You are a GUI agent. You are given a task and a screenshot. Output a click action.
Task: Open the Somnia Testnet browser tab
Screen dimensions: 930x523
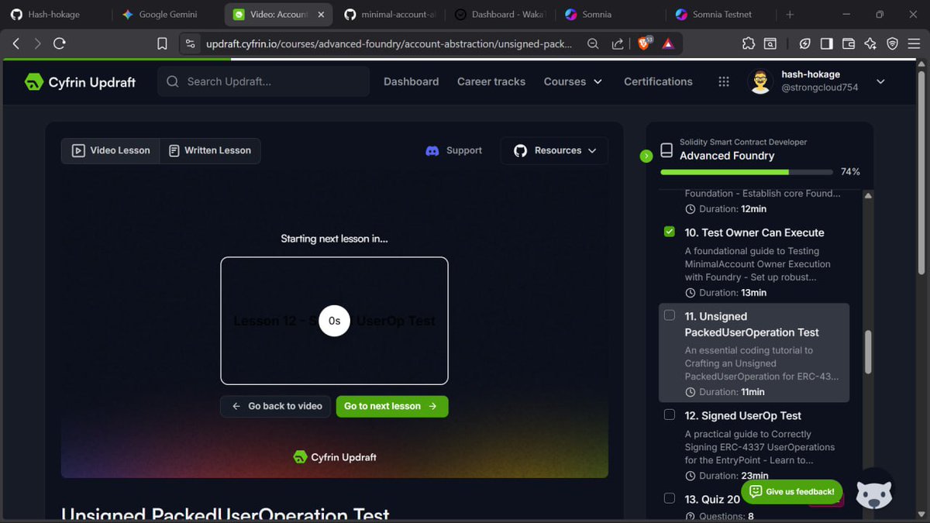coord(722,15)
